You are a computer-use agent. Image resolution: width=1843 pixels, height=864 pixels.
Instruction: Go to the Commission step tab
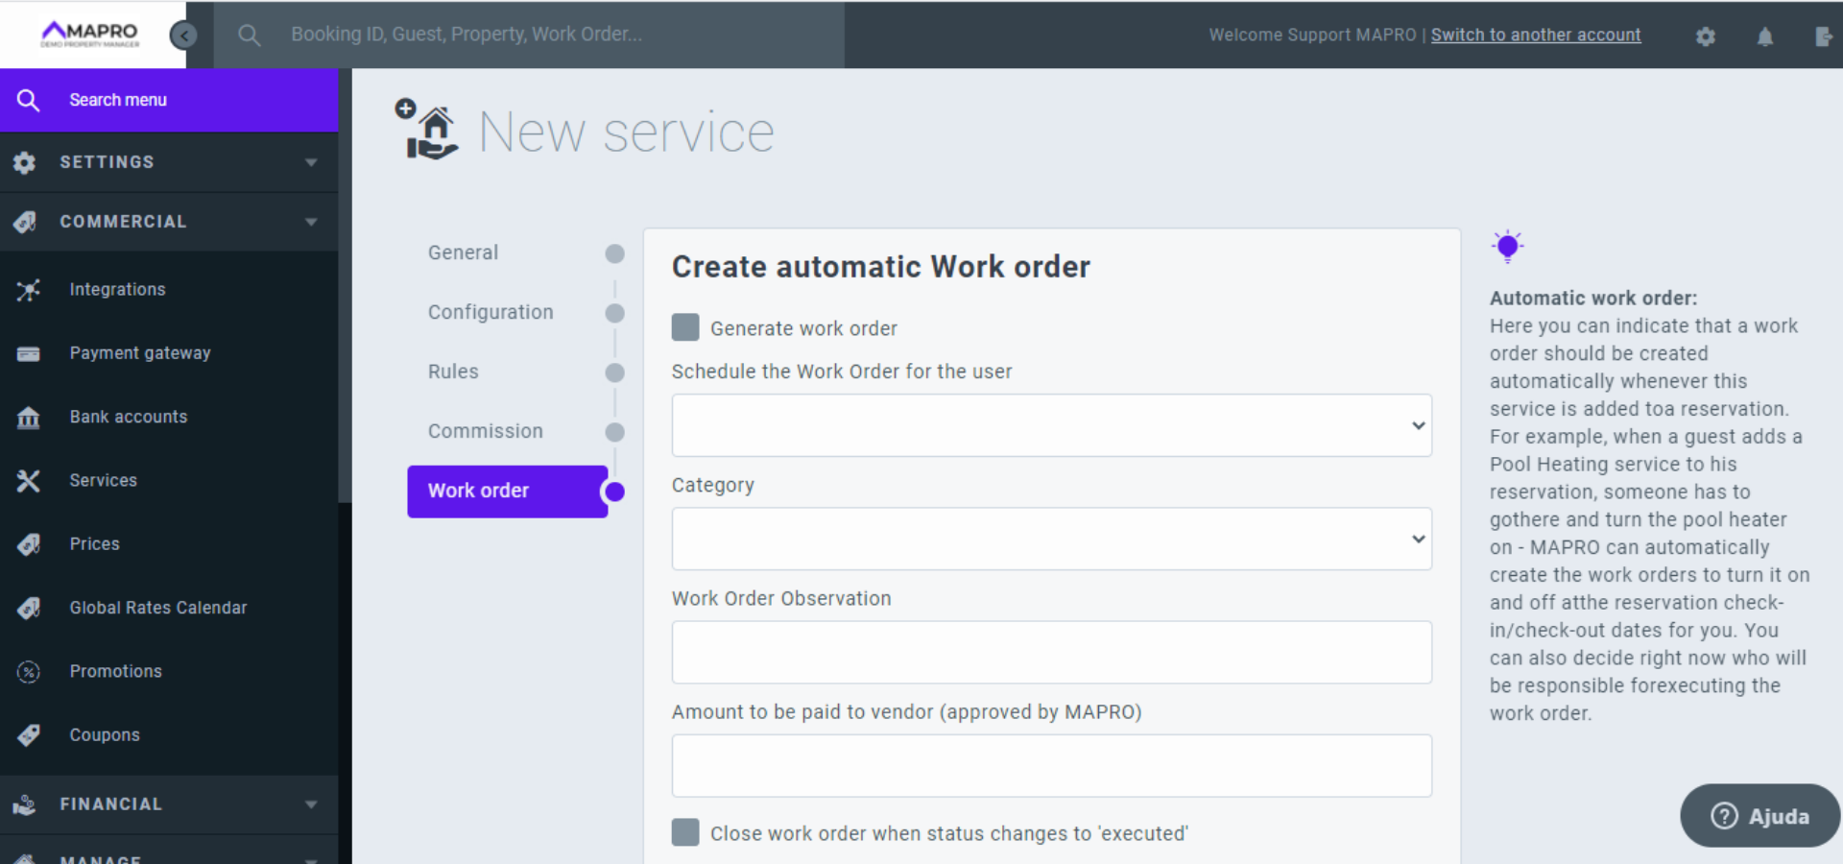click(x=486, y=431)
